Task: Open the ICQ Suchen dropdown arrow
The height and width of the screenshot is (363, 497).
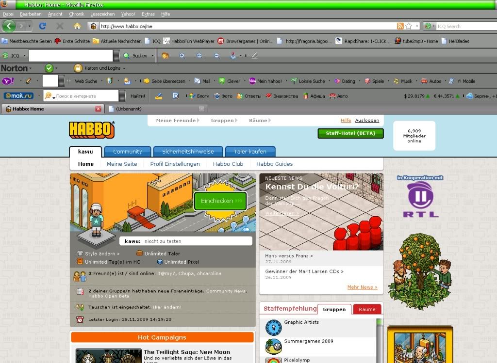Action: [152, 56]
